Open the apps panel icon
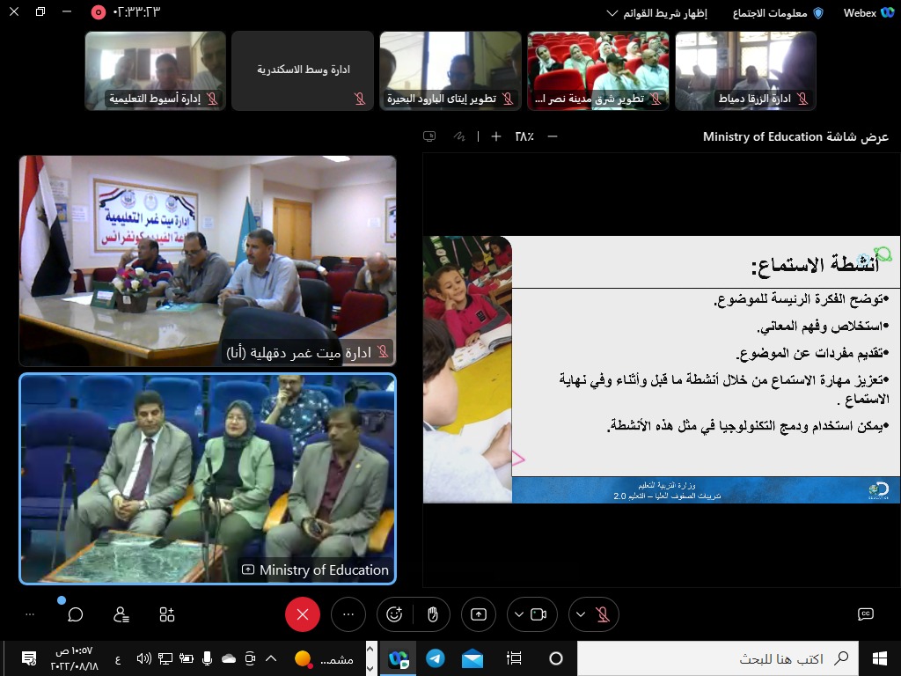This screenshot has width=901, height=676. (x=167, y=614)
